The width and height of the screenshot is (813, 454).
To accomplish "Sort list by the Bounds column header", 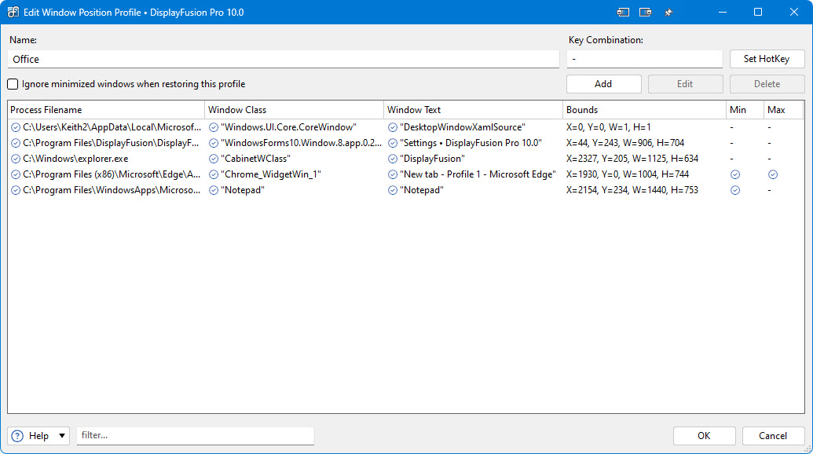I will (644, 110).
